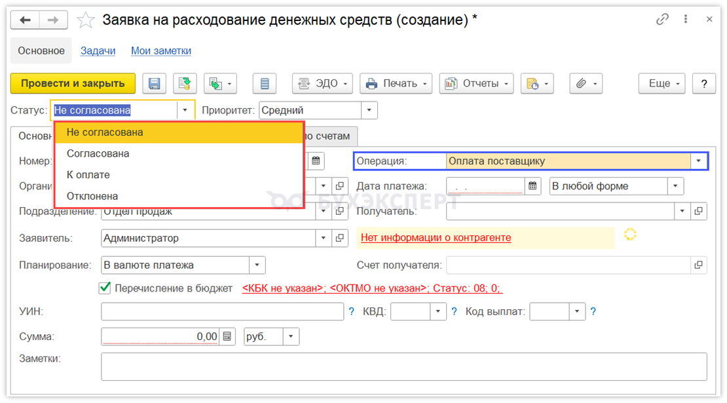Open the paperclip attachments menu
Viewport: 727px width, 403px height.
[586, 83]
